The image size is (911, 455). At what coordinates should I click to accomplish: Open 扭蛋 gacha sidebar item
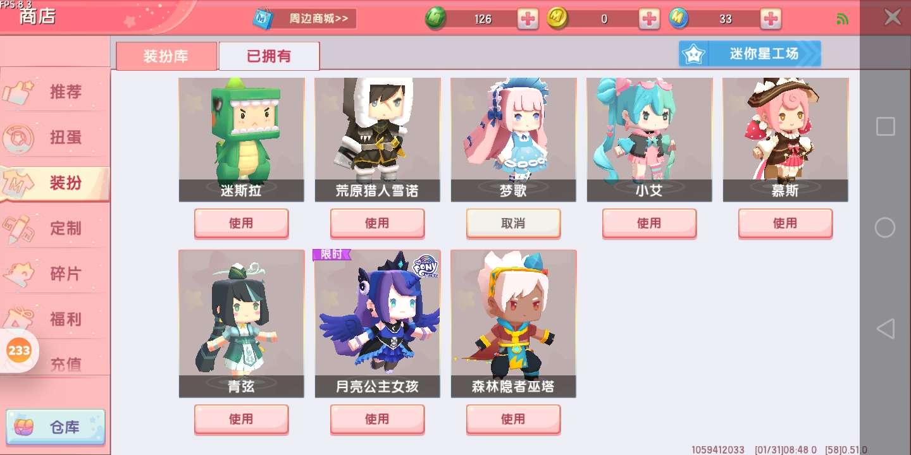pyautogui.click(x=55, y=137)
